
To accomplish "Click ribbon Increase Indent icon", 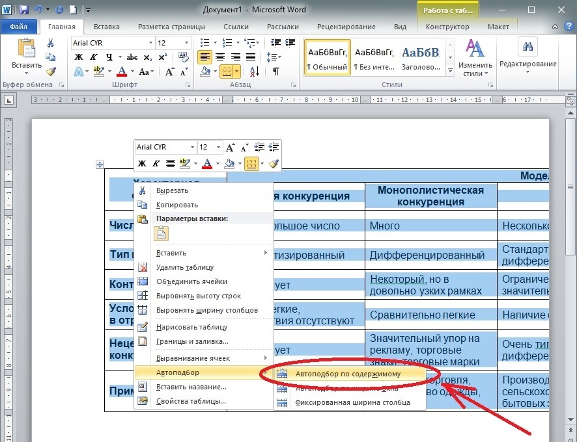I will coord(290,43).
